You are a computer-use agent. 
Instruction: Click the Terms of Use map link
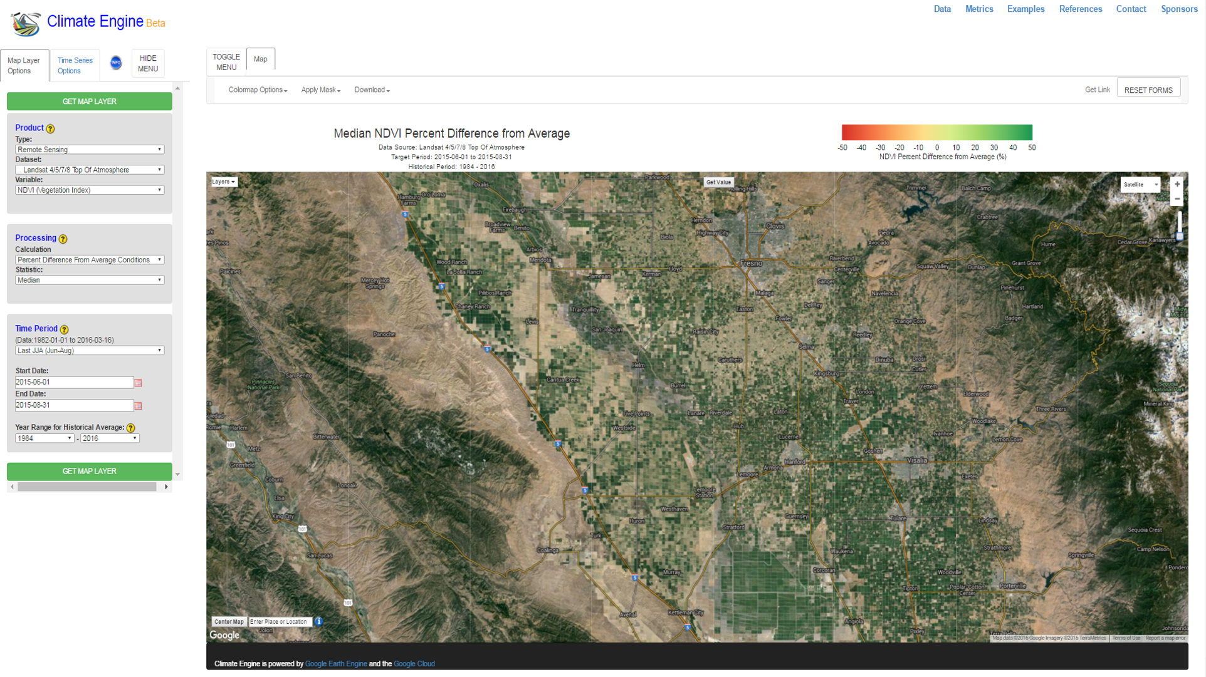pos(1126,638)
